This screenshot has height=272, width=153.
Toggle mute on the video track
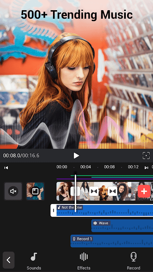[13, 191]
